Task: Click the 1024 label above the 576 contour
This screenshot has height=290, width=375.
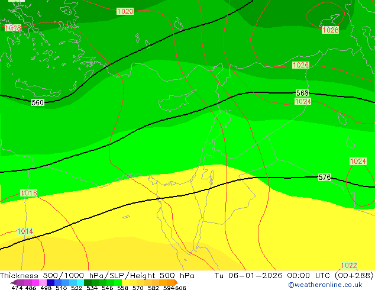Action: tap(358, 161)
